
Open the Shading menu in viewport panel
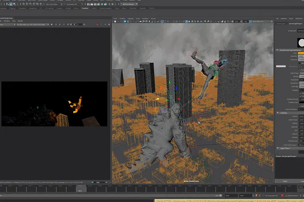point(122,19)
